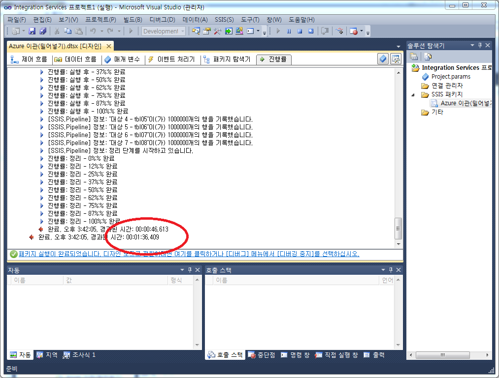Click the Copy toolbar icon

click(x=67, y=31)
